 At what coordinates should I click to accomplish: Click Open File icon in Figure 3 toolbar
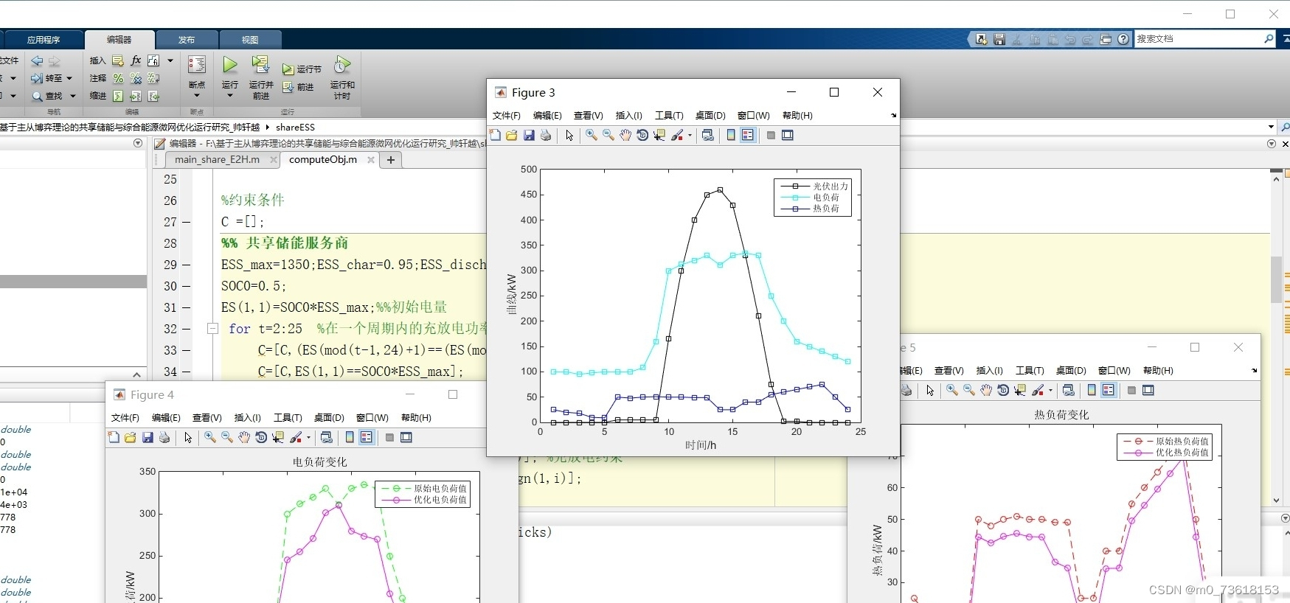[512, 135]
